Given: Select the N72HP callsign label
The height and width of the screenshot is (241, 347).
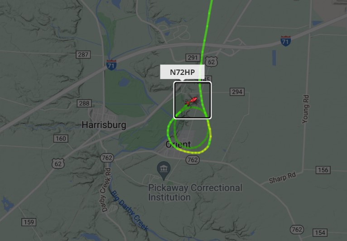Looking at the screenshot, I should (x=182, y=72).
